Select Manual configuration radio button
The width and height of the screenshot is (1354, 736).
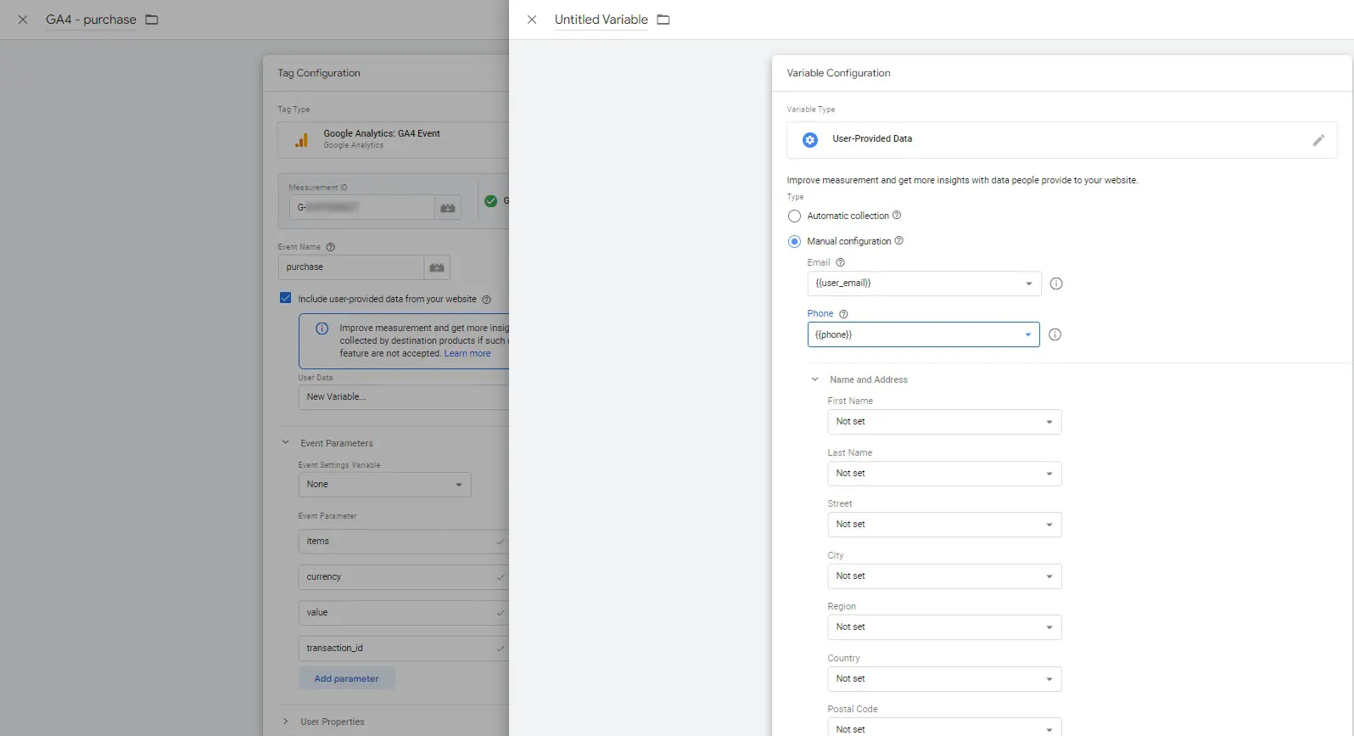click(x=794, y=242)
